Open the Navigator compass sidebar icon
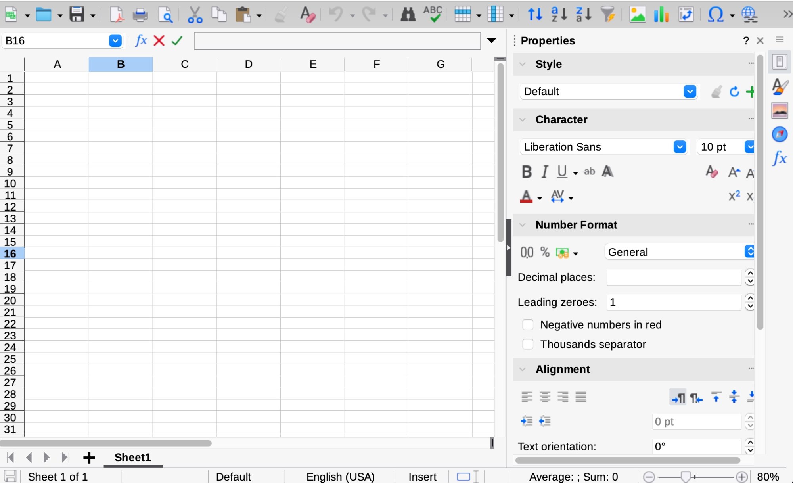793x483 pixels. (x=780, y=134)
